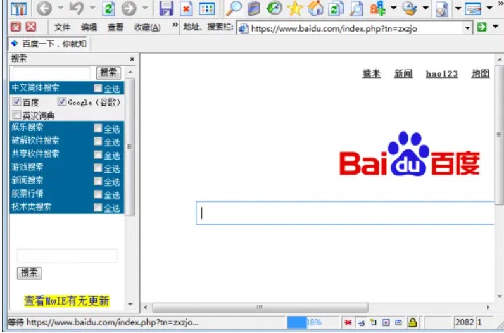504x333 pixels.
Task: Enable the 英汉词典 checkbox
Action: coord(16,115)
